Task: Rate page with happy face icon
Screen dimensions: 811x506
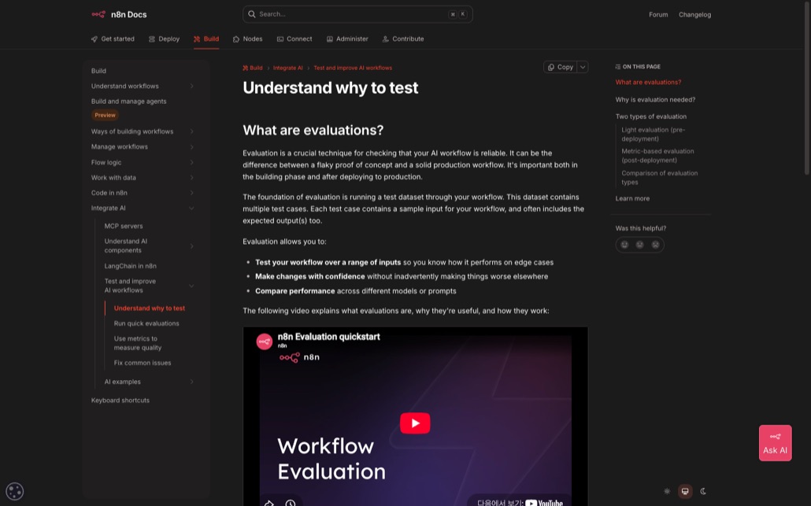Action: coord(624,245)
